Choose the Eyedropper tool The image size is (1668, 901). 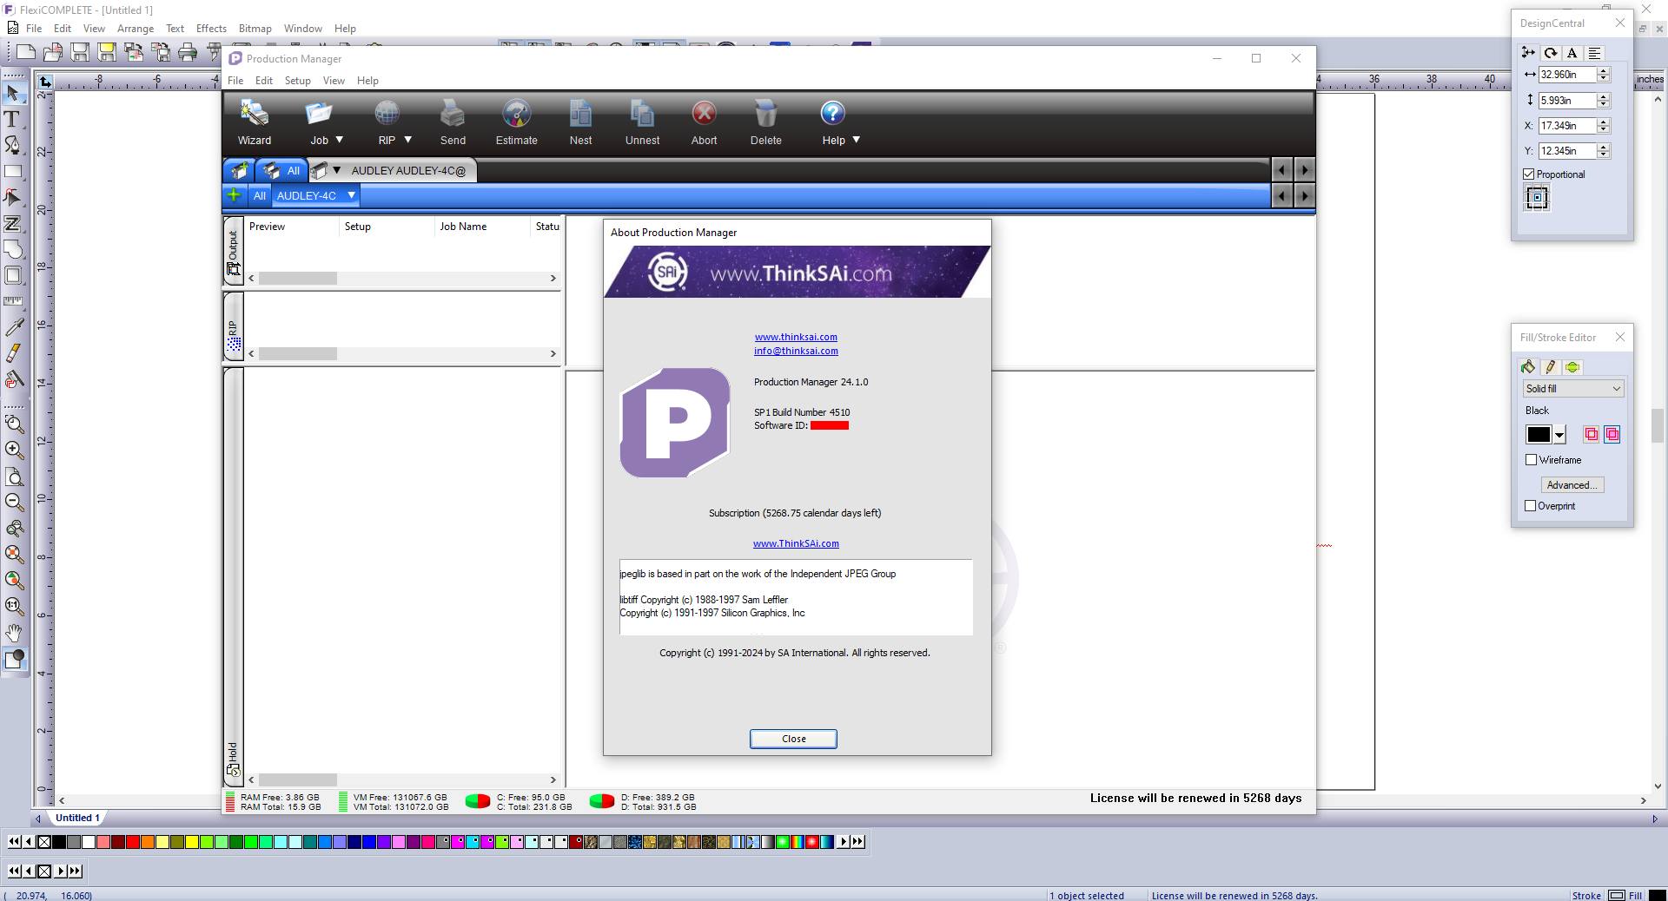pyautogui.click(x=14, y=327)
